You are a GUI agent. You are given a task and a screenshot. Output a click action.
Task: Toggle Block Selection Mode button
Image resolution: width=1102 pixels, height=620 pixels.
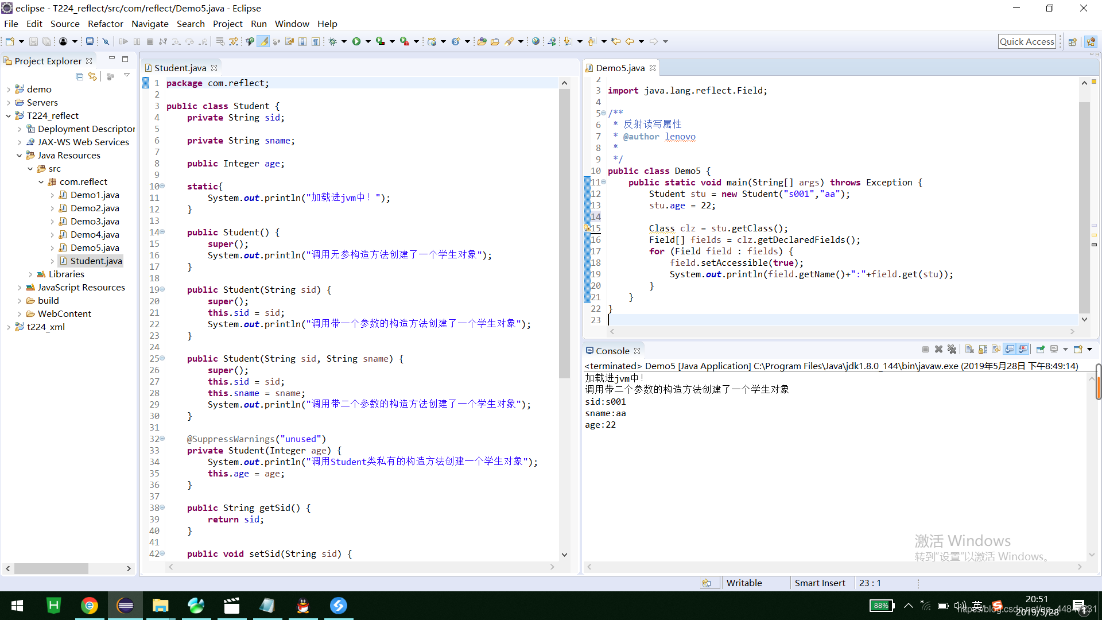(302, 41)
